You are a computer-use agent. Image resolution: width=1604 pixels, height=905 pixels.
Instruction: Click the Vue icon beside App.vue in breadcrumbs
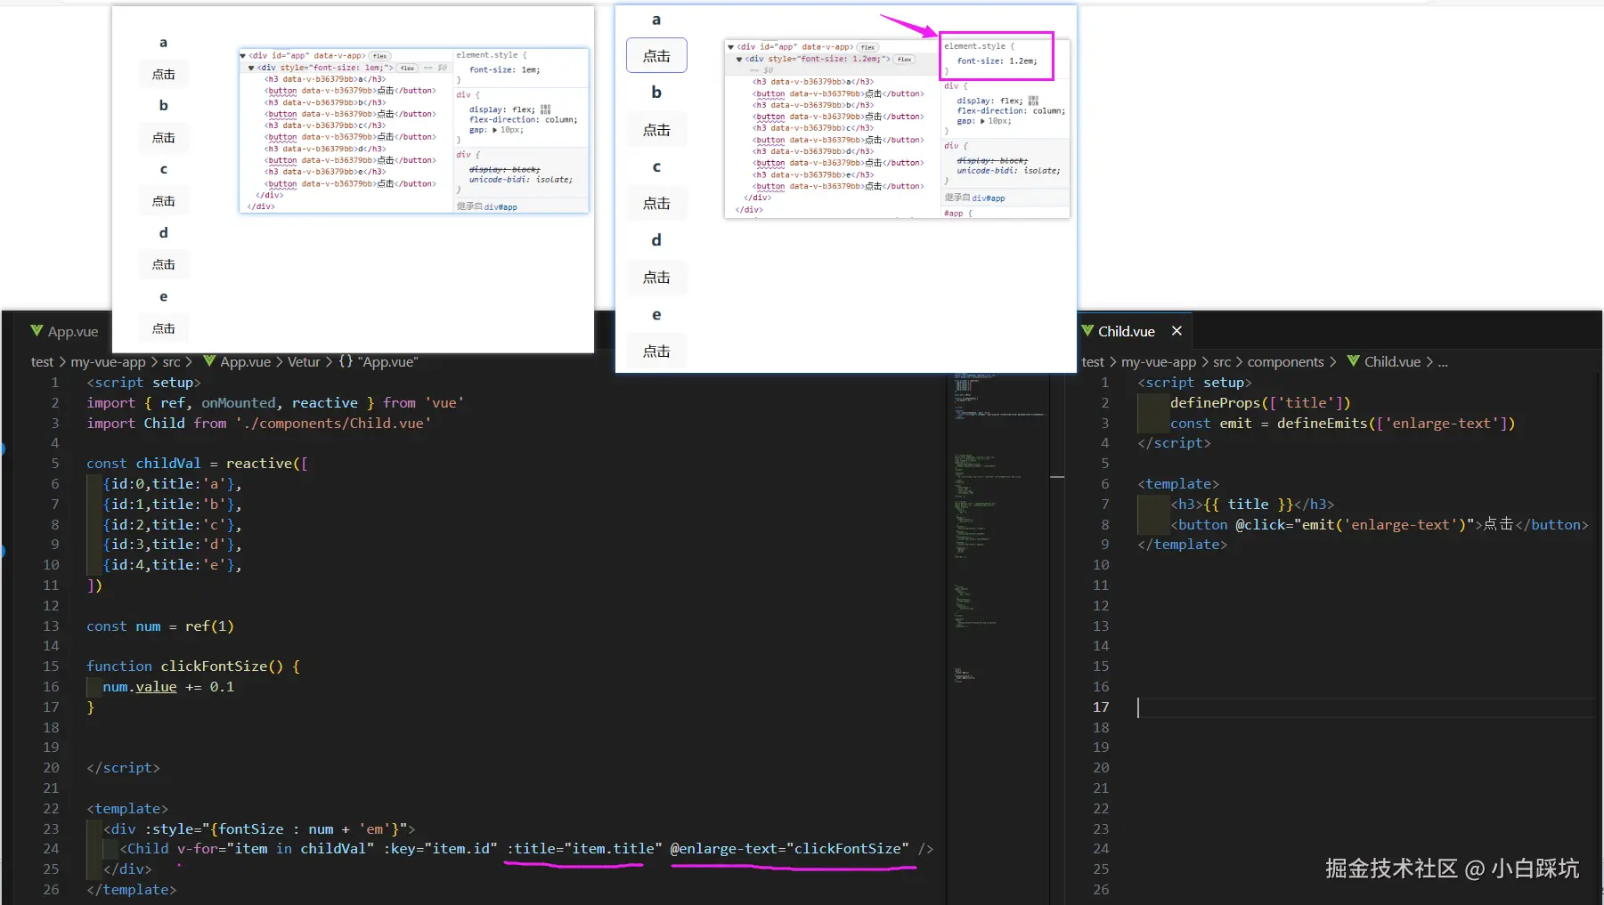pyautogui.click(x=209, y=361)
